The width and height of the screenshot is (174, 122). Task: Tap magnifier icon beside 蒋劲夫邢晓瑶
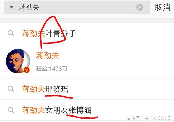click(x=11, y=89)
